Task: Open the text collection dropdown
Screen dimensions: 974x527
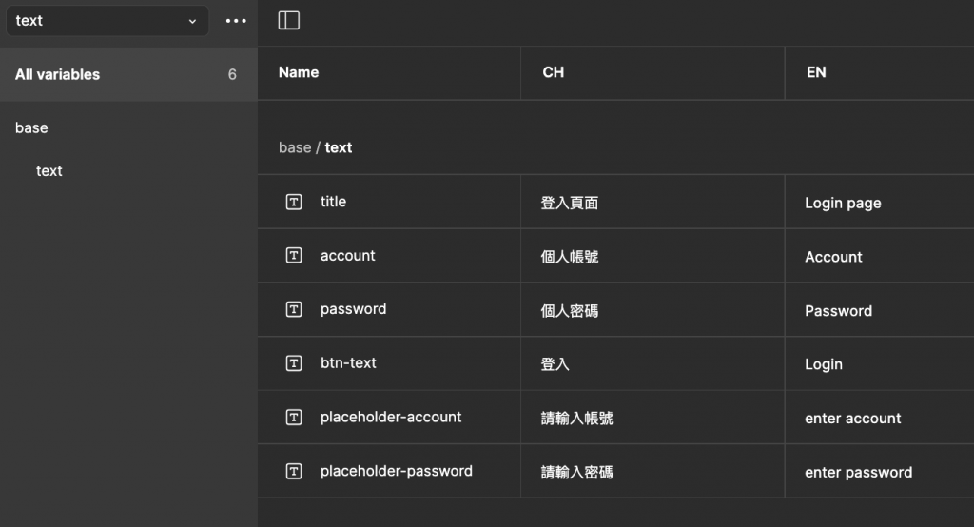Action: [x=107, y=21]
